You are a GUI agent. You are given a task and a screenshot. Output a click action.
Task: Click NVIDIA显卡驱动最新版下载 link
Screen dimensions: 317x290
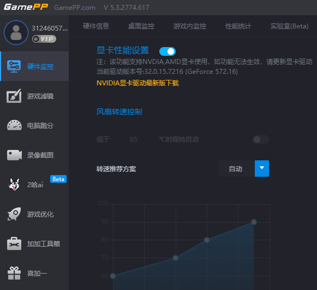coord(137,83)
